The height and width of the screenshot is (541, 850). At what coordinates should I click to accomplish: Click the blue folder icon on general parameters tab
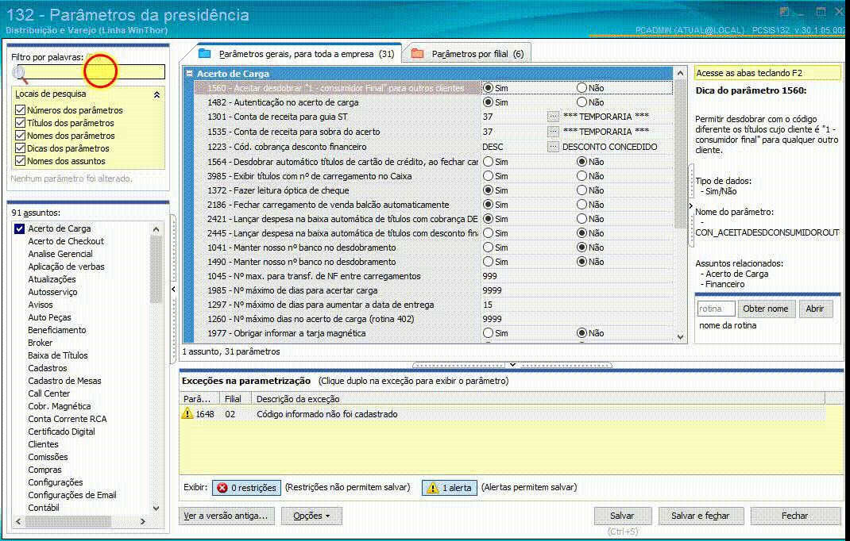[x=204, y=53]
